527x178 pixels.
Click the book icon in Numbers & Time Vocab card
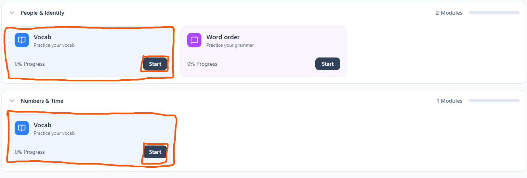pyautogui.click(x=22, y=128)
